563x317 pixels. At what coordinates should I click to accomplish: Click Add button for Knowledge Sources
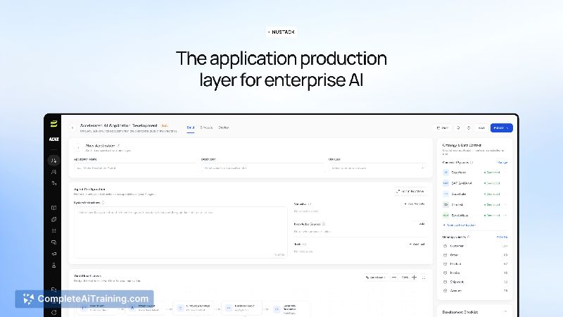(x=422, y=224)
